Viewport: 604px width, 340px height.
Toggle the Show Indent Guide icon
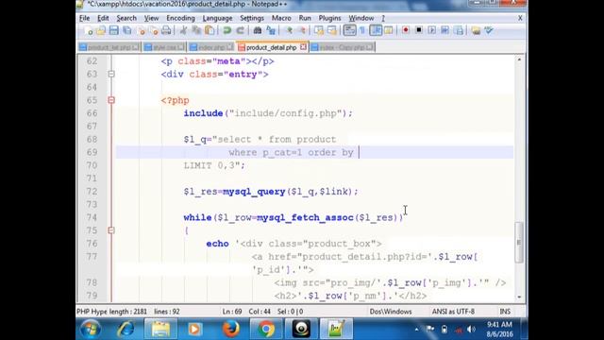pos(376,30)
